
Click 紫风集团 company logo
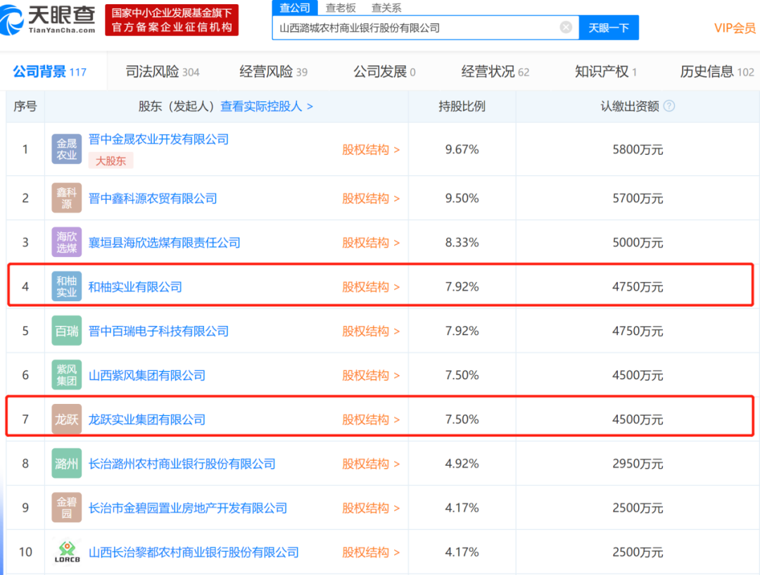(66, 374)
